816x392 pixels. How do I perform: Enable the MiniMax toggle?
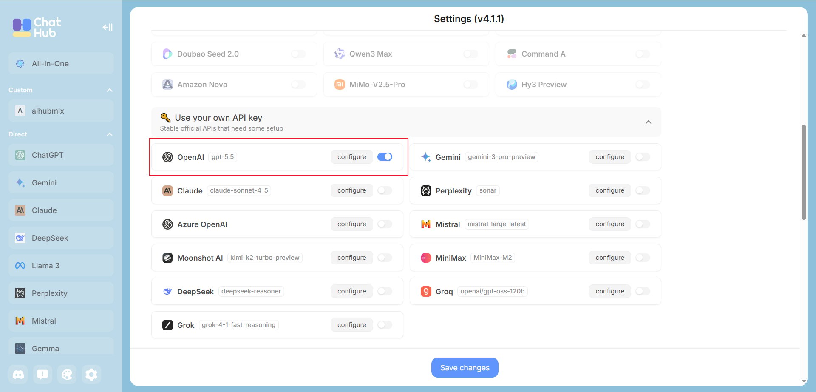pos(643,258)
